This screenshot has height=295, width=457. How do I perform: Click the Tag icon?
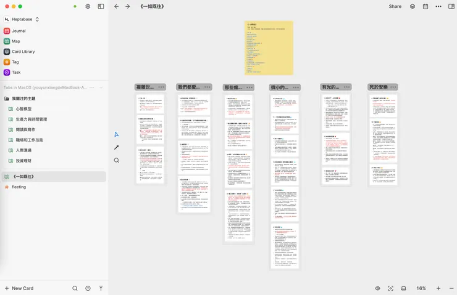pyautogui.click(x=7, y=62)
